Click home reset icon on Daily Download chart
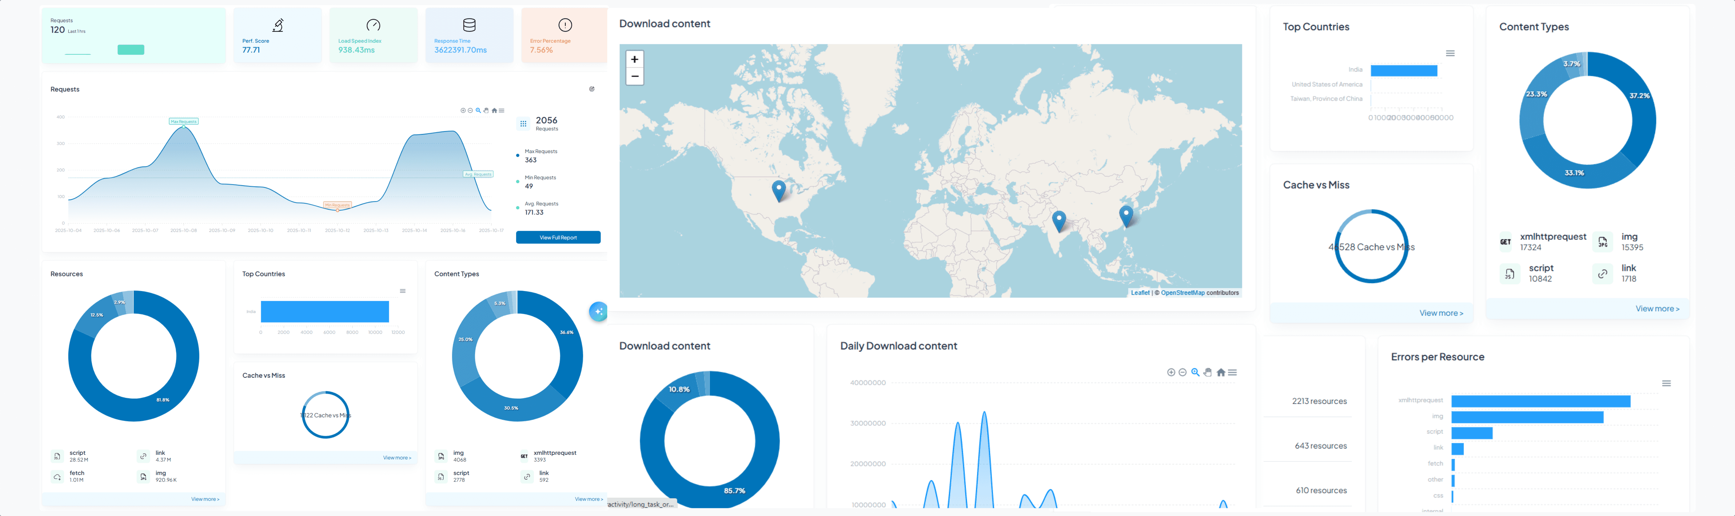The image size is (1735, 516). click(x=1220, y=373)
